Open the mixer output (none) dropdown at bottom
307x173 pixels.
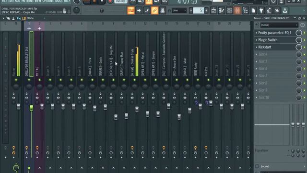click(x=283, y=166)
